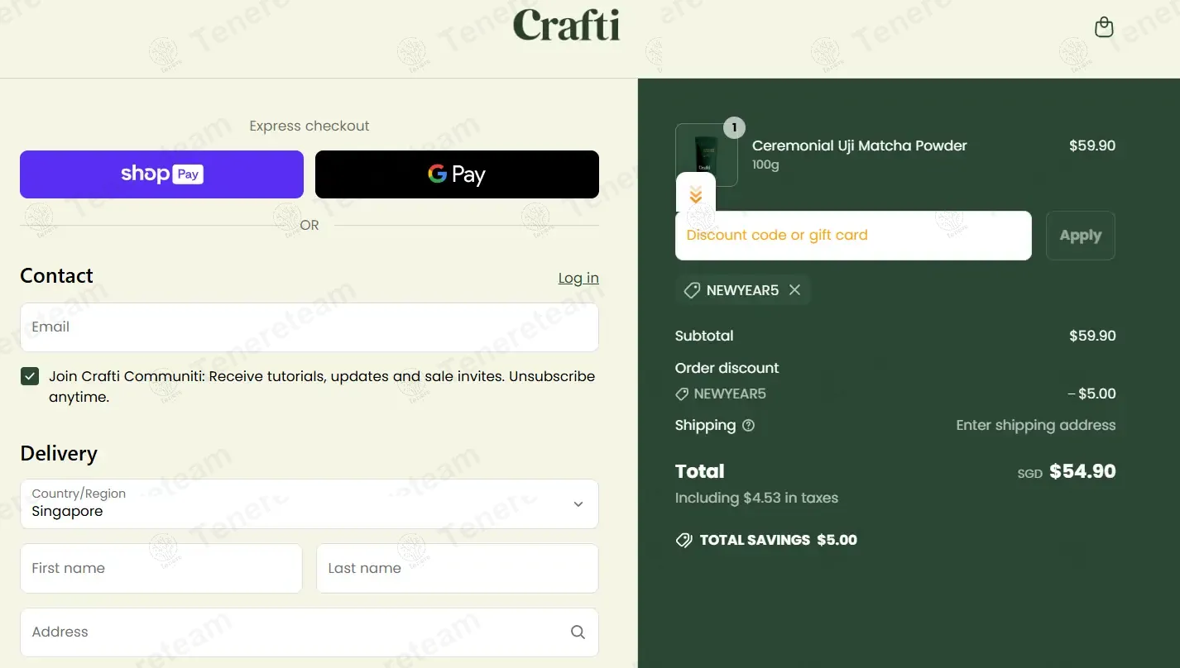
Task: Pay with Shop Pay express checkout
Action: click(161, 174)
